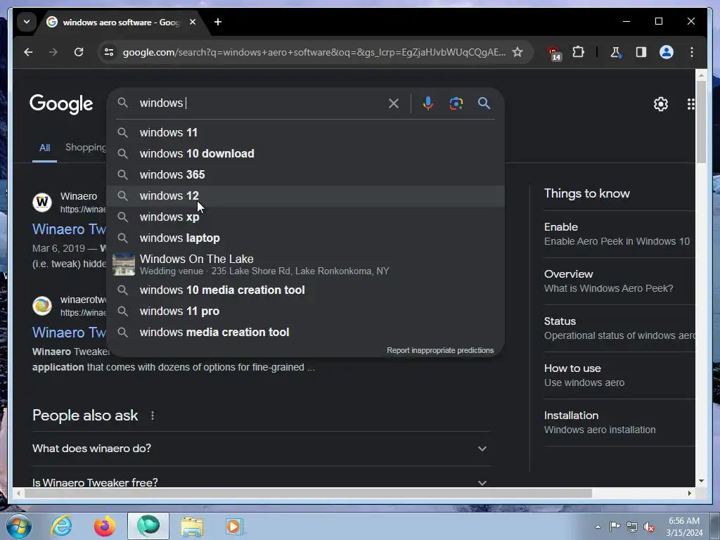Click the forward navigation arrow
720x540 pixels.
point(53,52)
